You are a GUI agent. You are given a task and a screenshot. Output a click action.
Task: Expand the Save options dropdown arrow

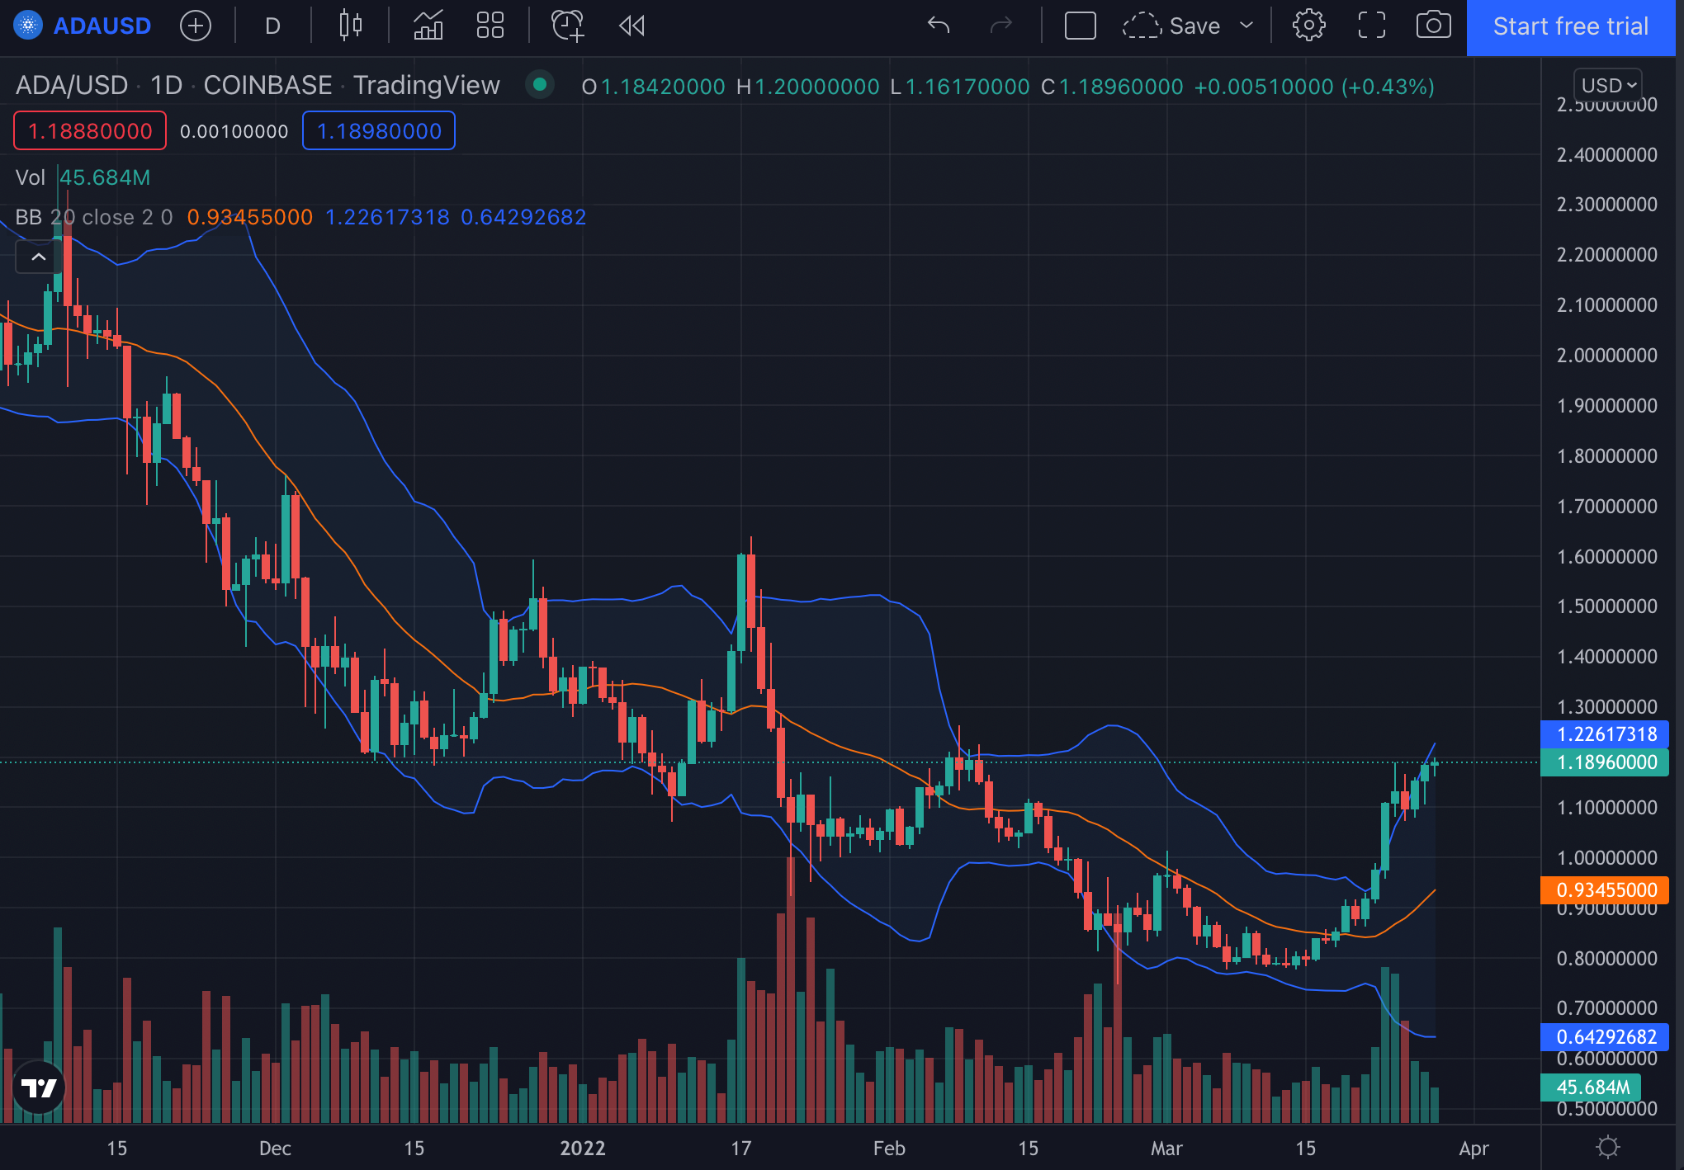coord(1246,26)
